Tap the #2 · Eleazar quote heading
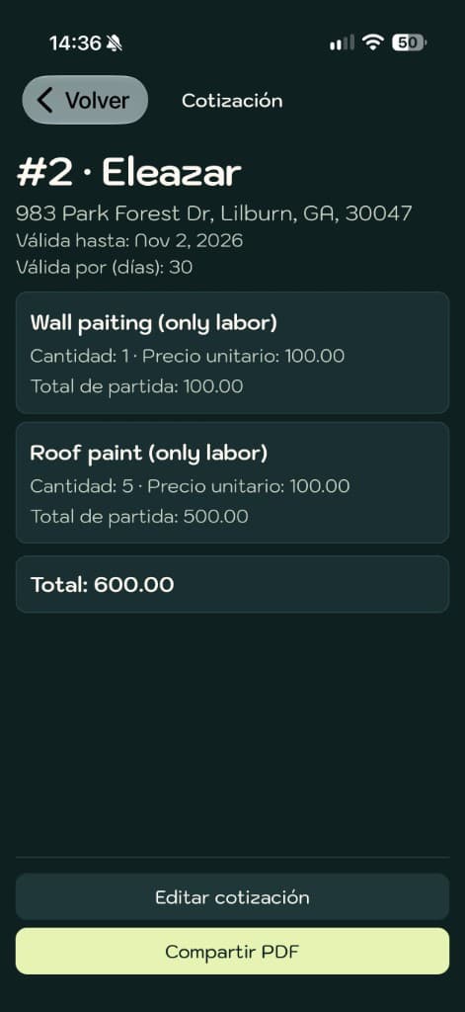Screen dimensions: 465x1012 point(128,173)
